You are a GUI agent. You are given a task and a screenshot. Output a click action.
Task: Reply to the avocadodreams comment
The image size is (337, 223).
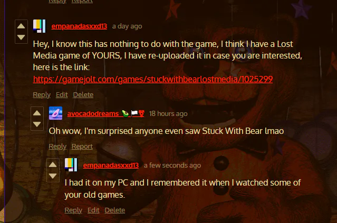(x=57, y=147)
